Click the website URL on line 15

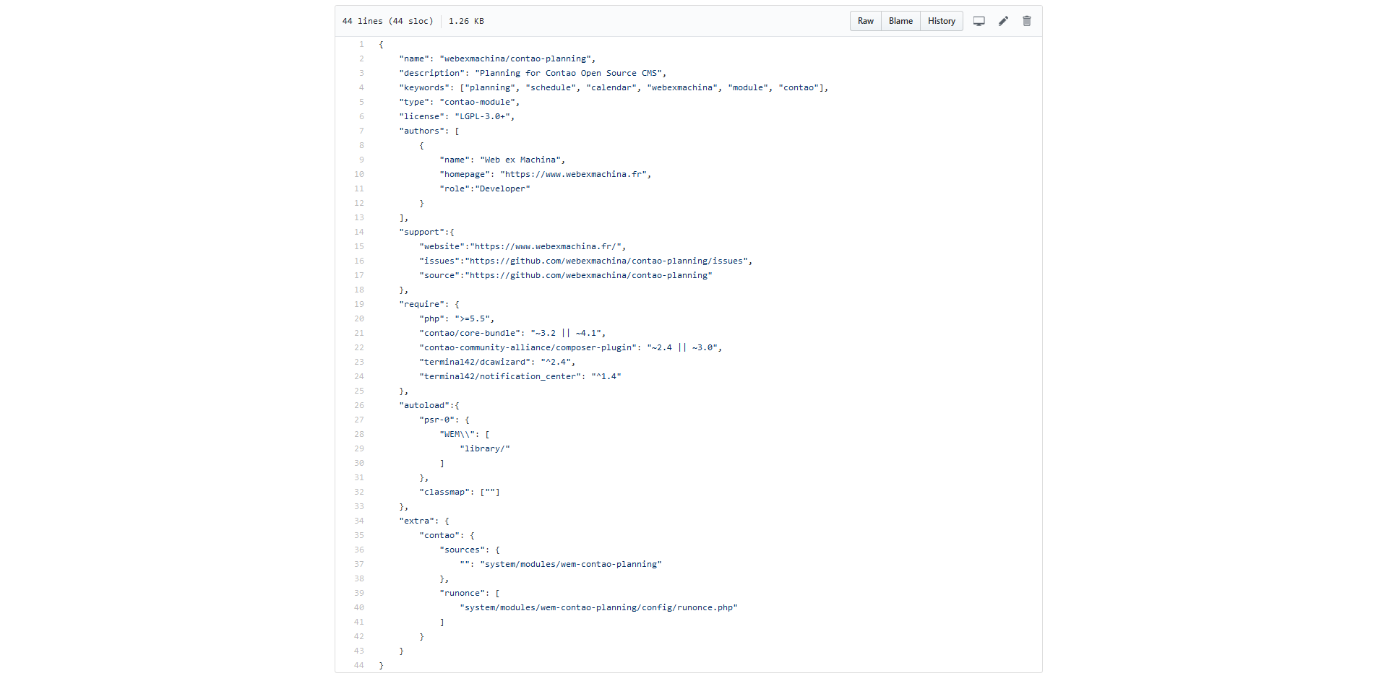546,246
